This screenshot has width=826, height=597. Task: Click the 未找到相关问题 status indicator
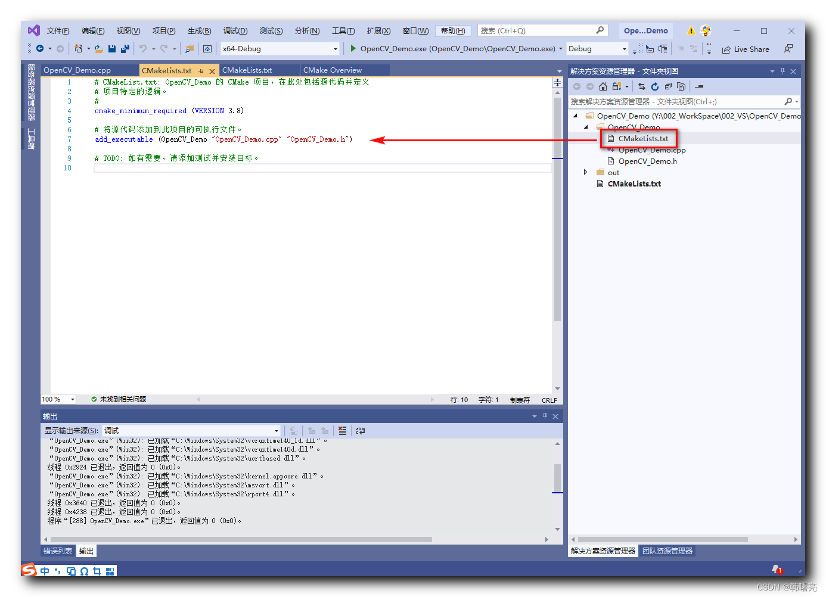point(119,399)
